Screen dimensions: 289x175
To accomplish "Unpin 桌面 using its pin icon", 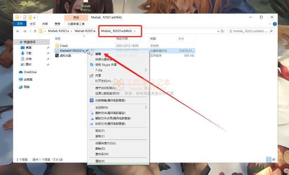I will tap(48, 48).
